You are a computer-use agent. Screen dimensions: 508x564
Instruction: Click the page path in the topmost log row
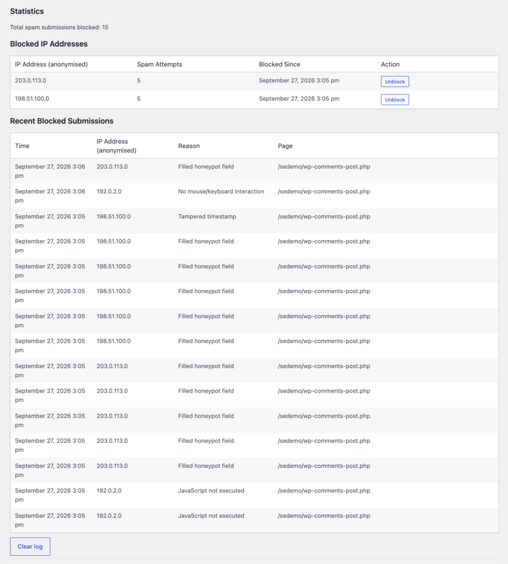point(324,166)
